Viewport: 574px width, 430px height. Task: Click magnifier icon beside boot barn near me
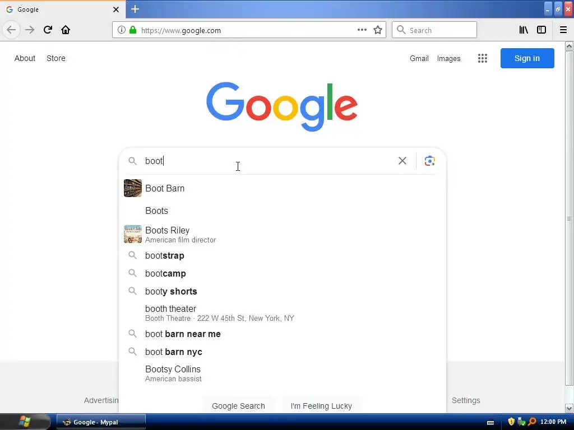132,334
